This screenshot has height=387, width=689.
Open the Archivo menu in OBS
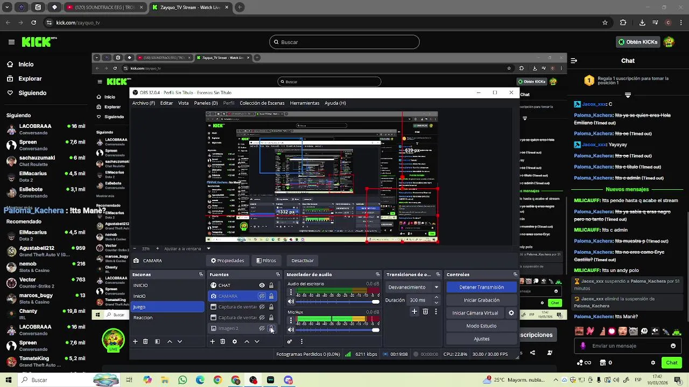tap(144, 103)
